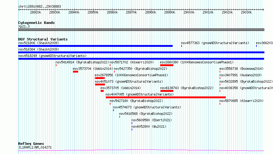Screen dimensions: 273x154
Task: Open nsv4577363 (gnomADStructuralVariants) variant
Action: 215,43
